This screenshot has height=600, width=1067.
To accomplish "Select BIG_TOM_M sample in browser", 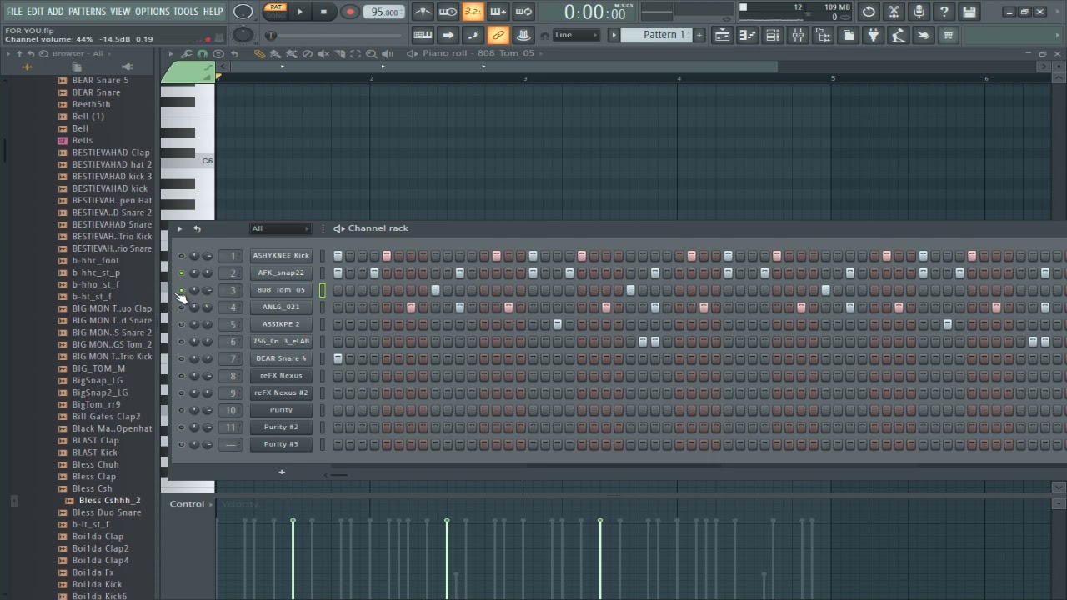I will [x=98, y=368].
